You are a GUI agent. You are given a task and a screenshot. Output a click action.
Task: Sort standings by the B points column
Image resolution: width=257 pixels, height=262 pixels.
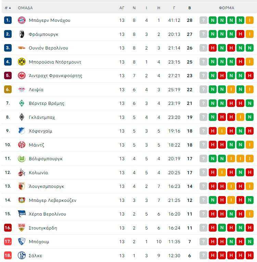pyautogui.click(x=190, y=8)
